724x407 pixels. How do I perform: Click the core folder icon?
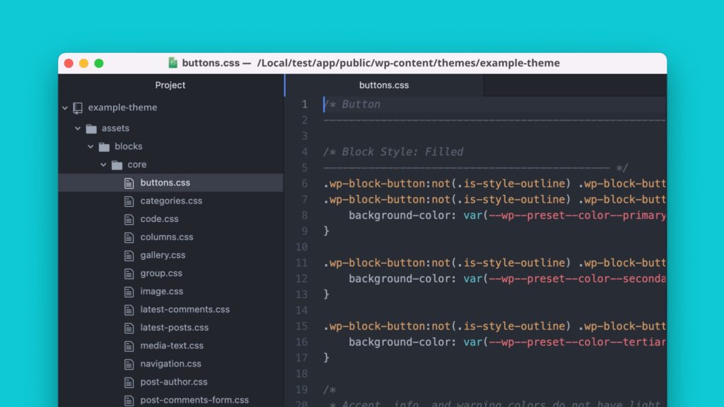coord(117,164)
